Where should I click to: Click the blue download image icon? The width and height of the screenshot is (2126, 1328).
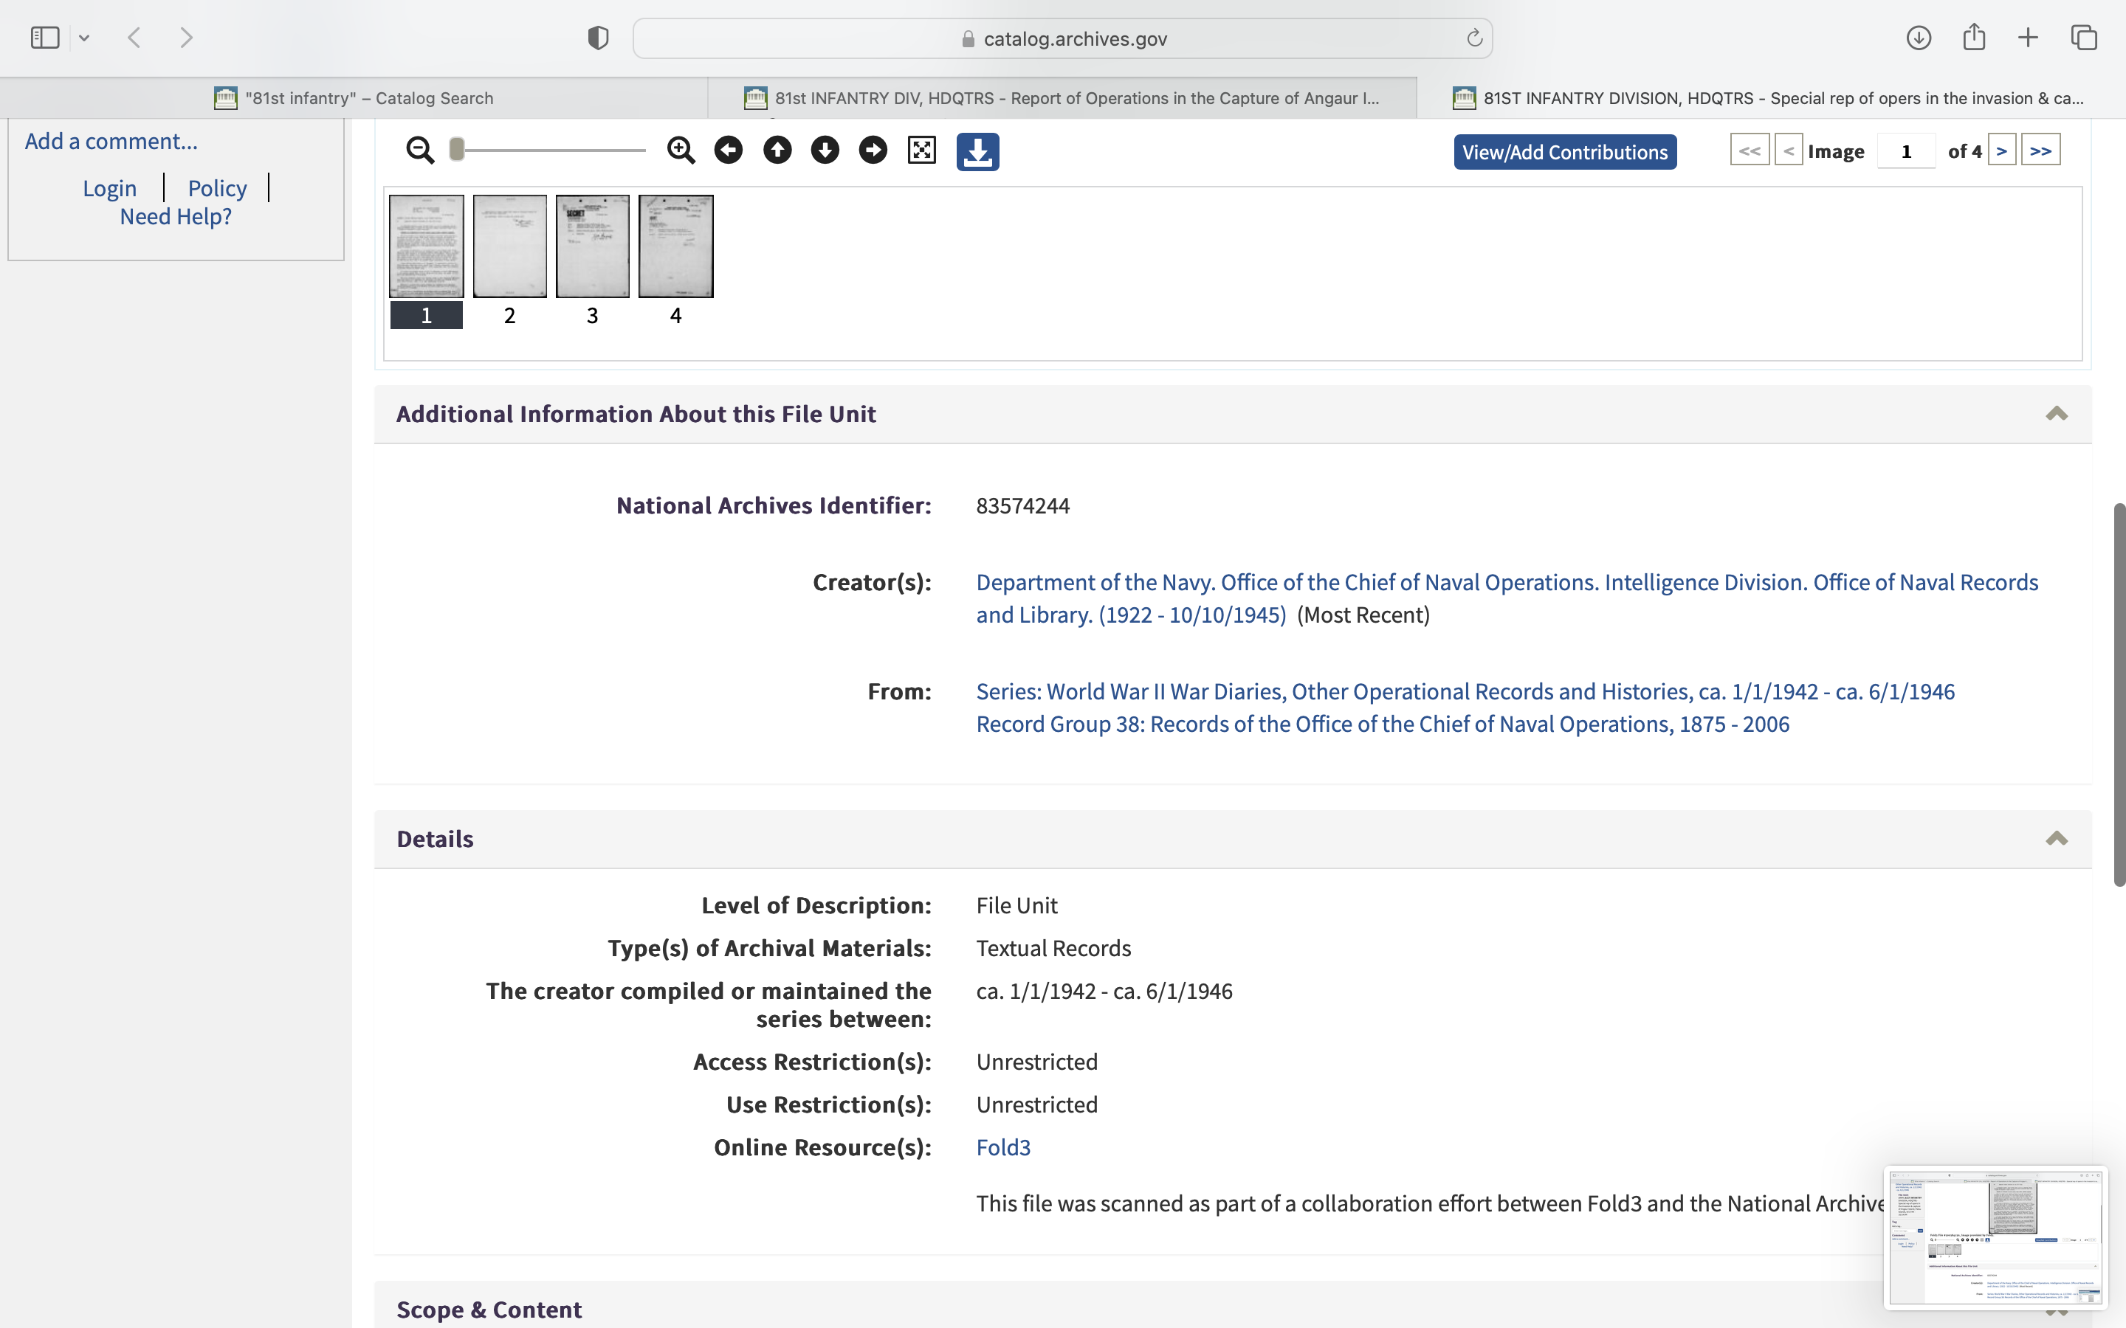(x=978, y=152)
